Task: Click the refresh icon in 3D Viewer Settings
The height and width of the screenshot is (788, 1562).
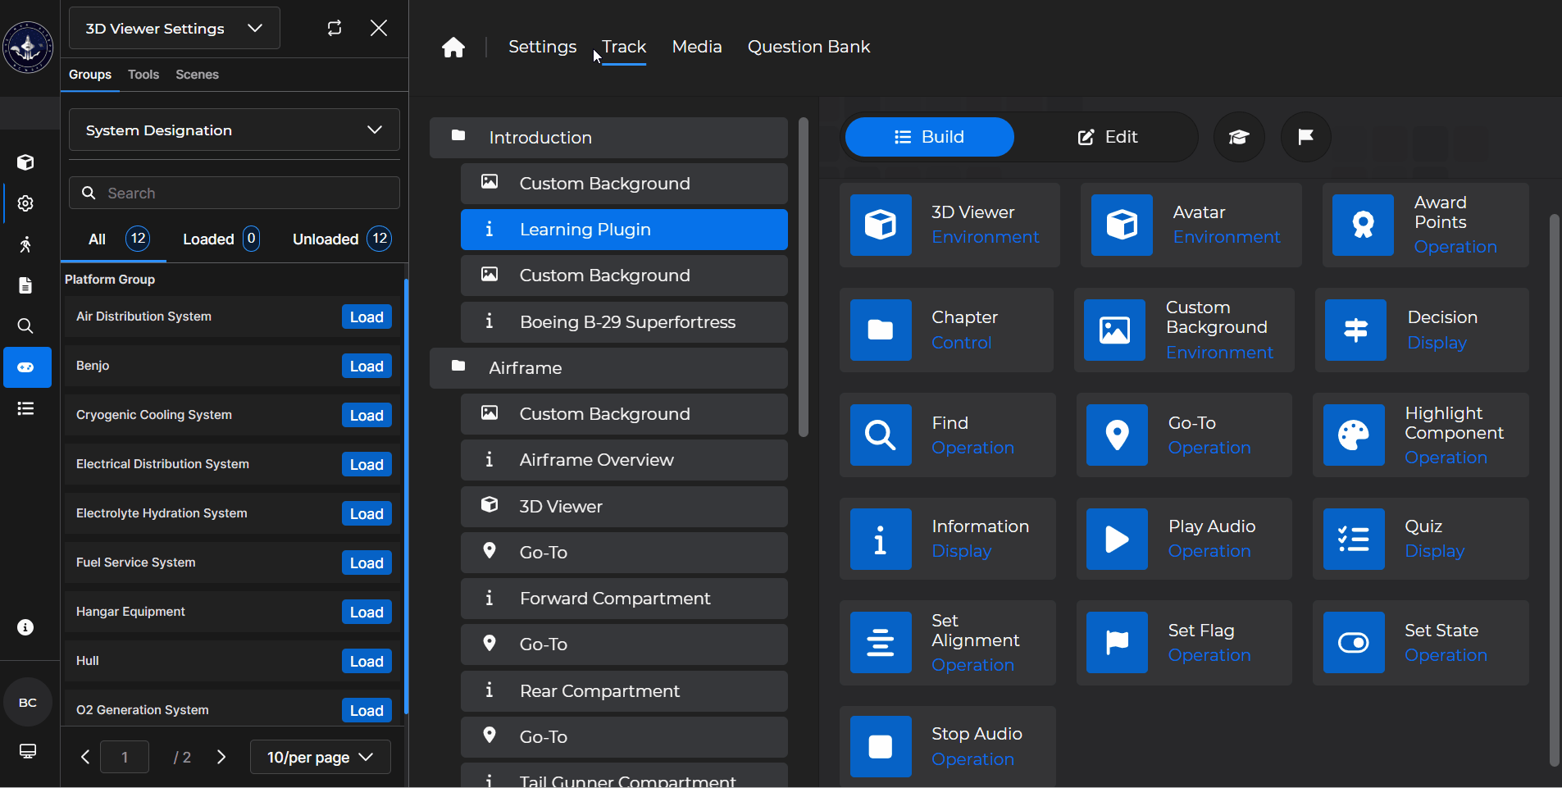Action: pos(335,28)
